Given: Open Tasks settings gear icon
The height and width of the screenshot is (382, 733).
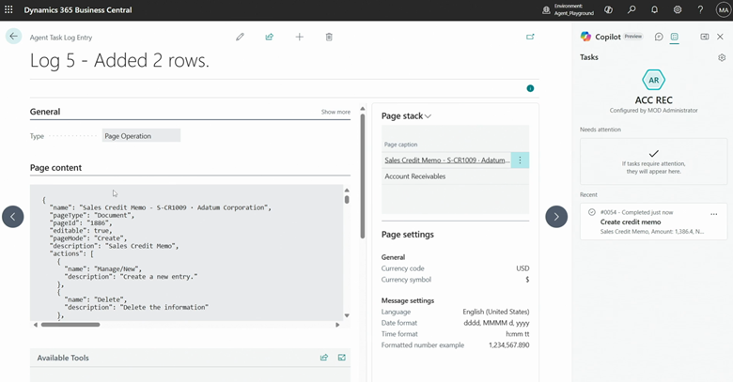Looking at the screenshot, I should tap(722, 57).
